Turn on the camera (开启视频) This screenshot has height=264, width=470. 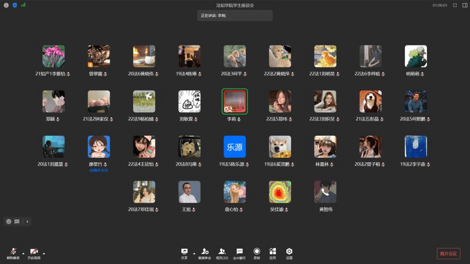34,252
